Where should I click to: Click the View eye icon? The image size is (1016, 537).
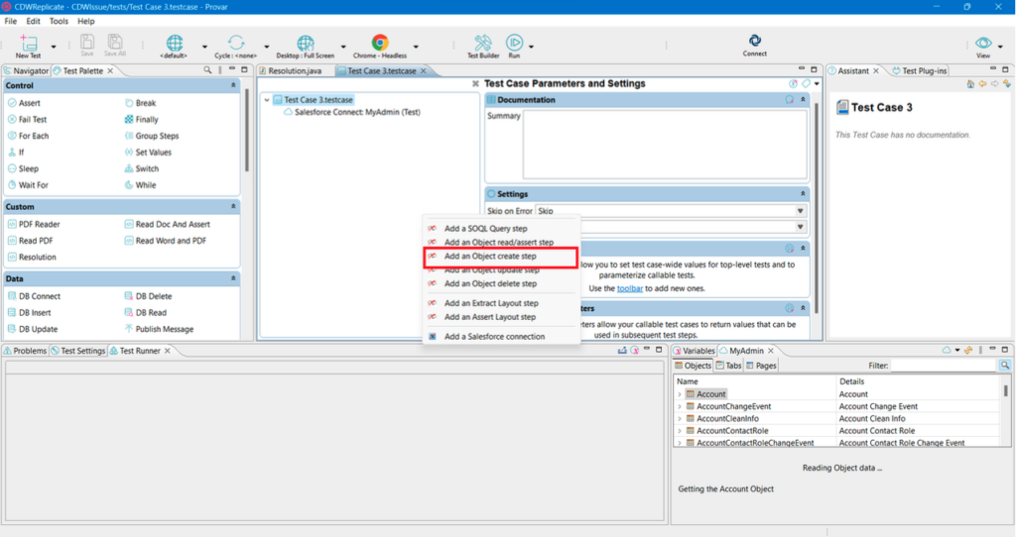[983, 43]
